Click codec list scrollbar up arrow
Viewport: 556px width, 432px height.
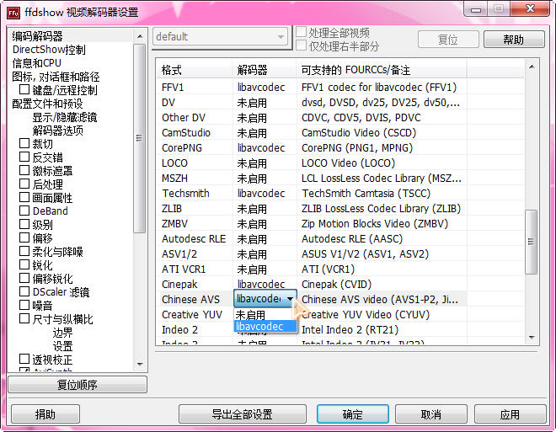(532, 67)
